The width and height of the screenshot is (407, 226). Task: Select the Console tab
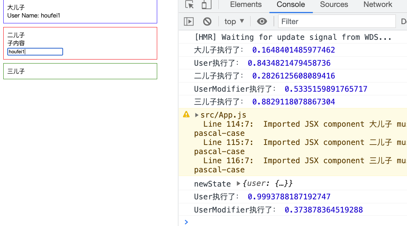coord(291,5)
